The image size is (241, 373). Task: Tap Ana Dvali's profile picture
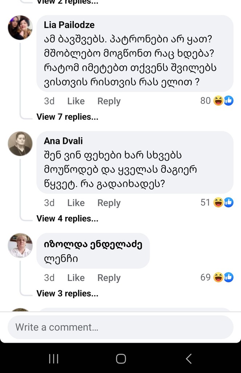click(20, 144)
